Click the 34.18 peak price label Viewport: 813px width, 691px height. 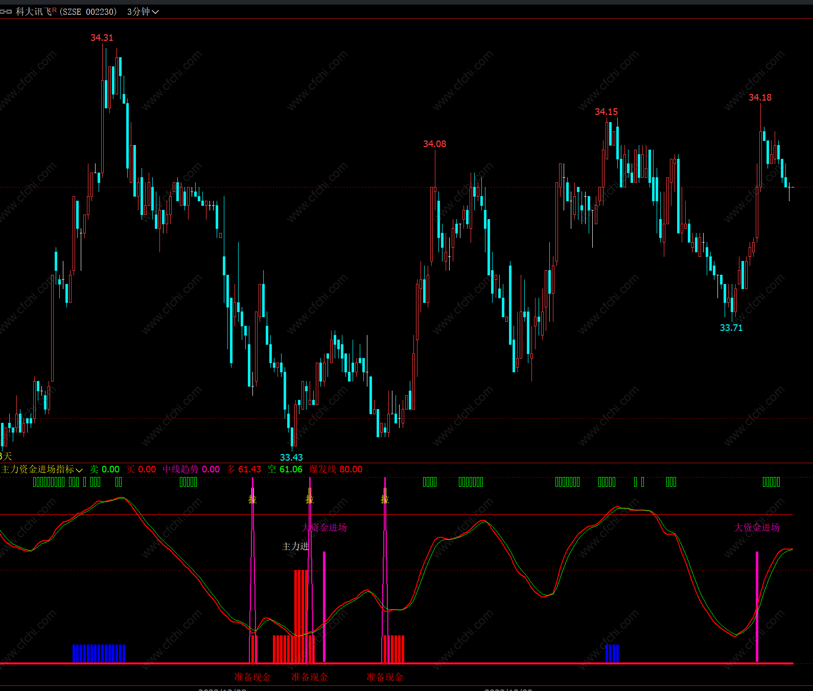[x=760, y=98]
